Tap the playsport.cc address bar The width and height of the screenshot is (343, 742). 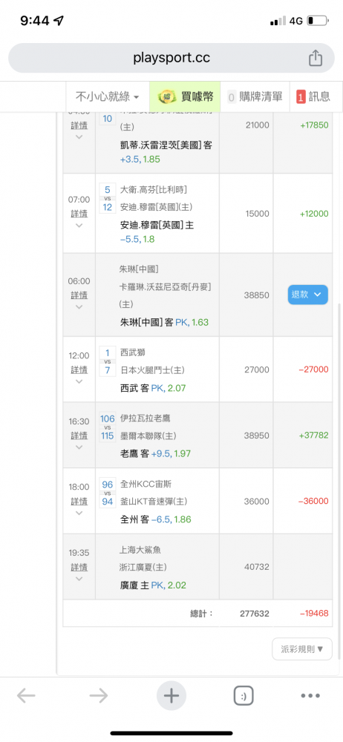(x=171, y=58)
